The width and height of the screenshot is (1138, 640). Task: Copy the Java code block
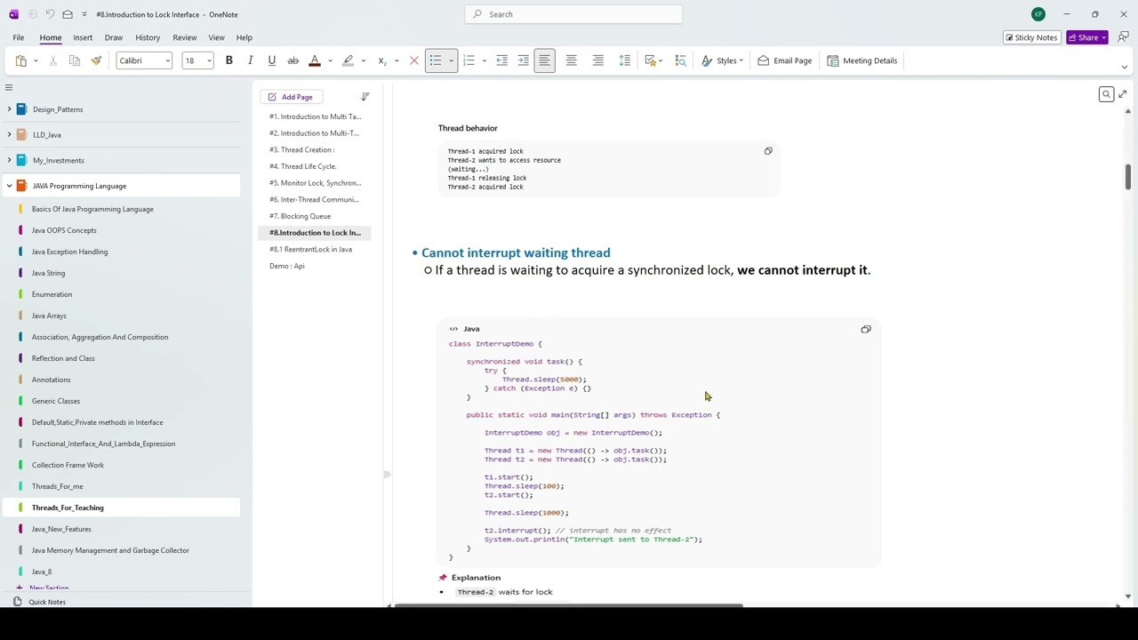pyautogui.click(x=866, y=330)
